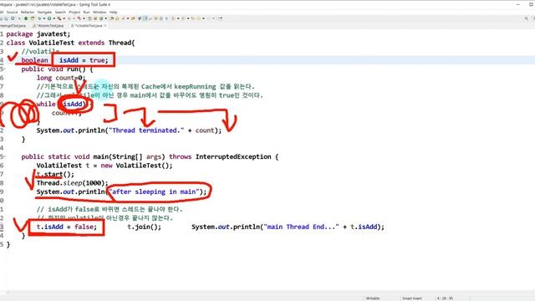Click the green Run launch icon
This screenshot has width=535, height=301.
click(x=49, y=18)
